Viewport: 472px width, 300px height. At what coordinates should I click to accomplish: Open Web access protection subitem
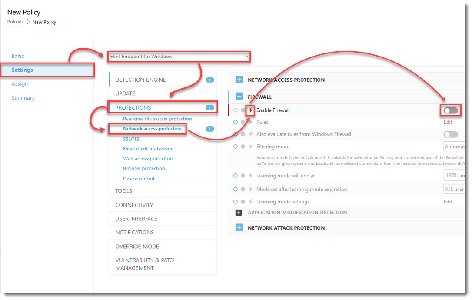pyautogui.click(x=148, y=159)
